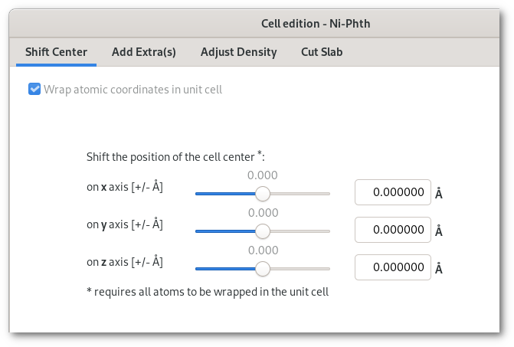Focus the z axis shift value field
This screenshot has height=347, width=514.
(x=392, y=267)
